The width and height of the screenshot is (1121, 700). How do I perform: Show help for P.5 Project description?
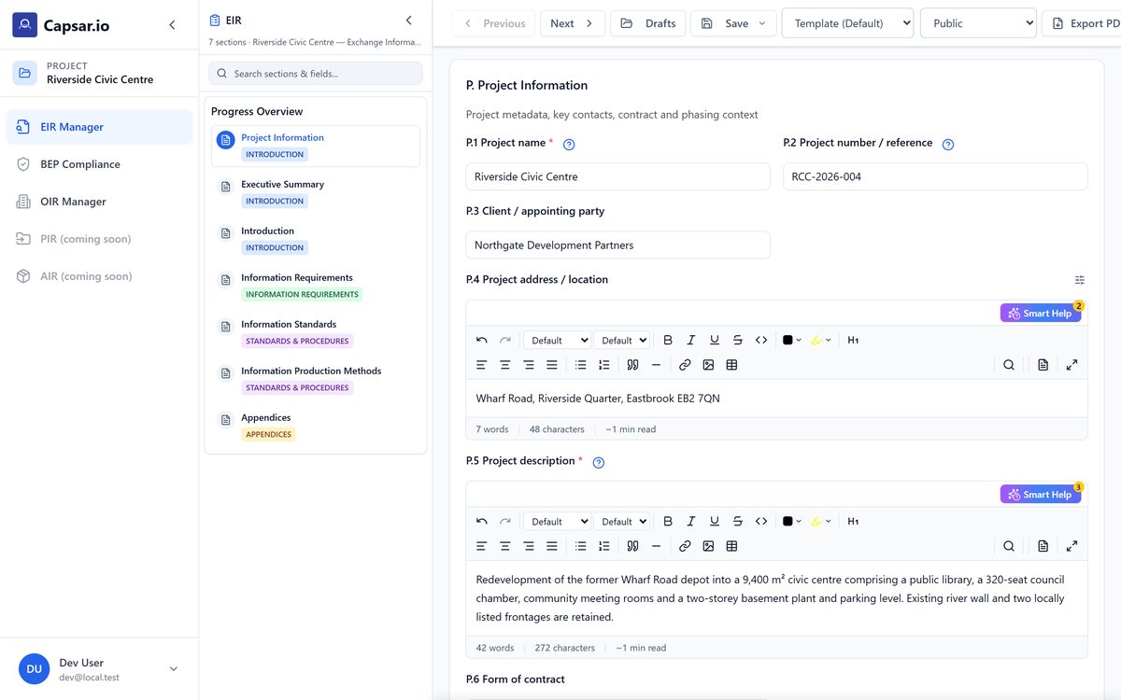tap(599, 462)
